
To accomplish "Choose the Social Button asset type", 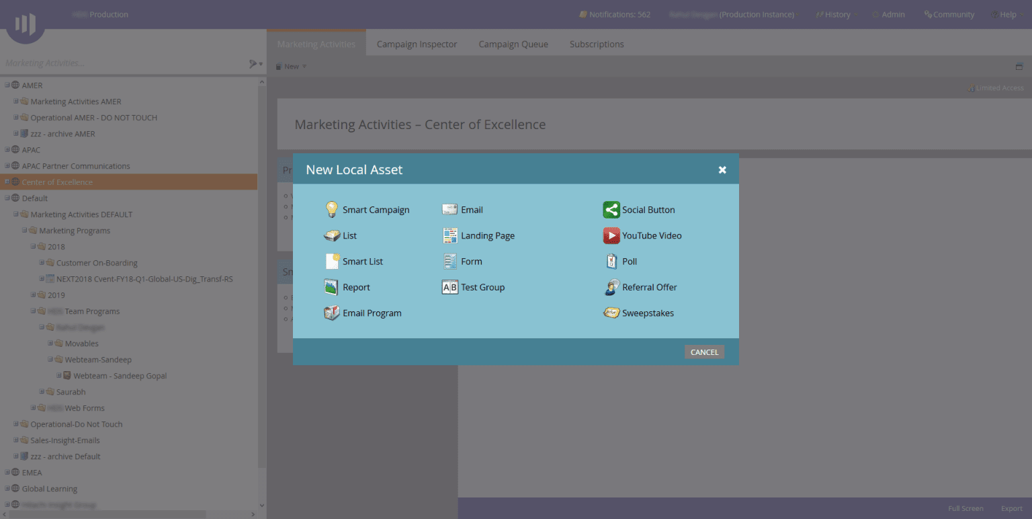I will [648, 209].
